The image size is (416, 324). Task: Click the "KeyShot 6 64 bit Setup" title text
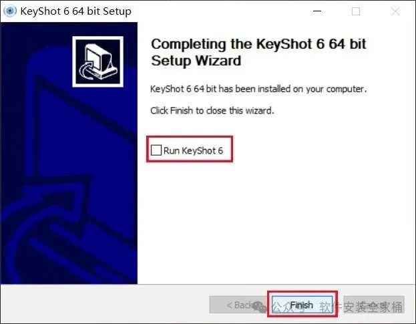click(x=75, y=11)
